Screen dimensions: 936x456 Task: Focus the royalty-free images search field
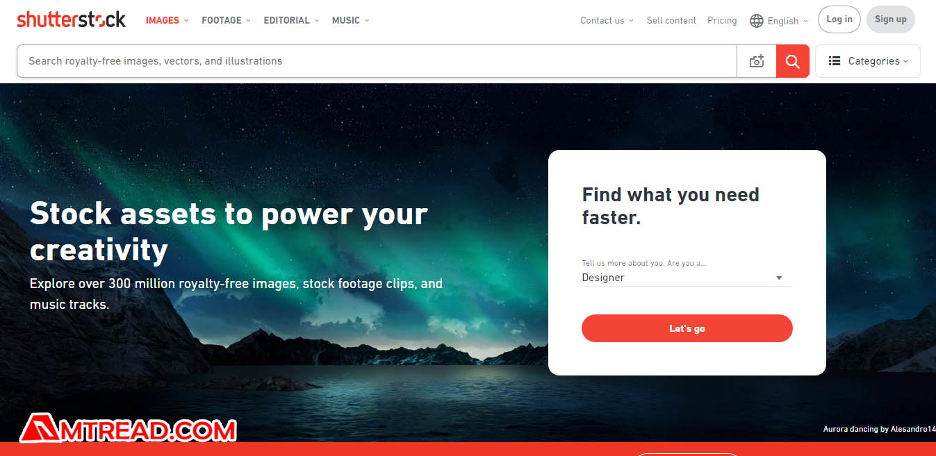coord(377,61)
